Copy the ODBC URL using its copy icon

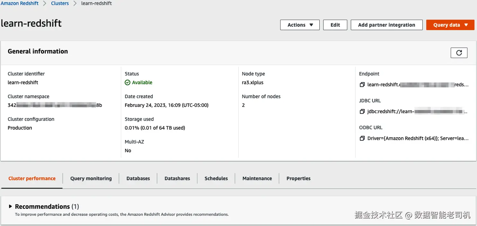click(x=362, y=138)
